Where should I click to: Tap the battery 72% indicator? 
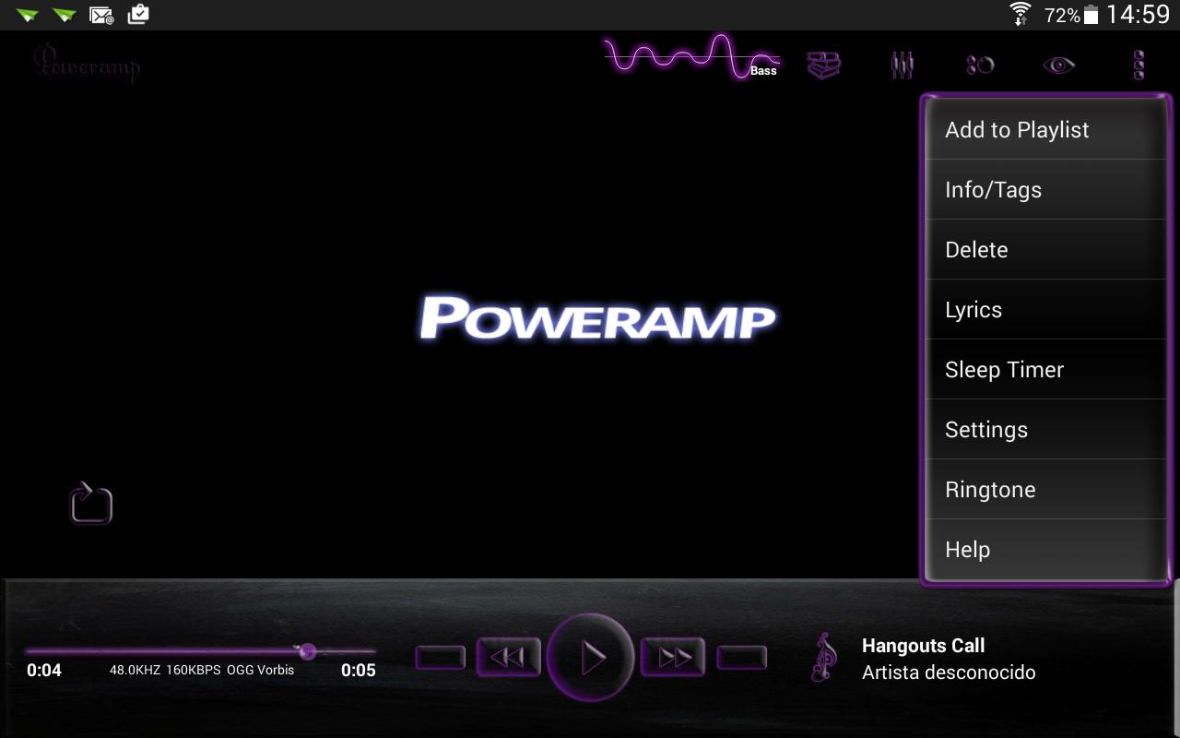point(1071,15)
